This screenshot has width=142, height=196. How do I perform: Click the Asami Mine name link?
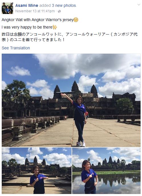point(27,5)
